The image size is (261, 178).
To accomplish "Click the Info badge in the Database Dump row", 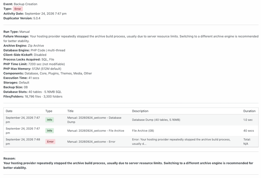I will 50,120.
